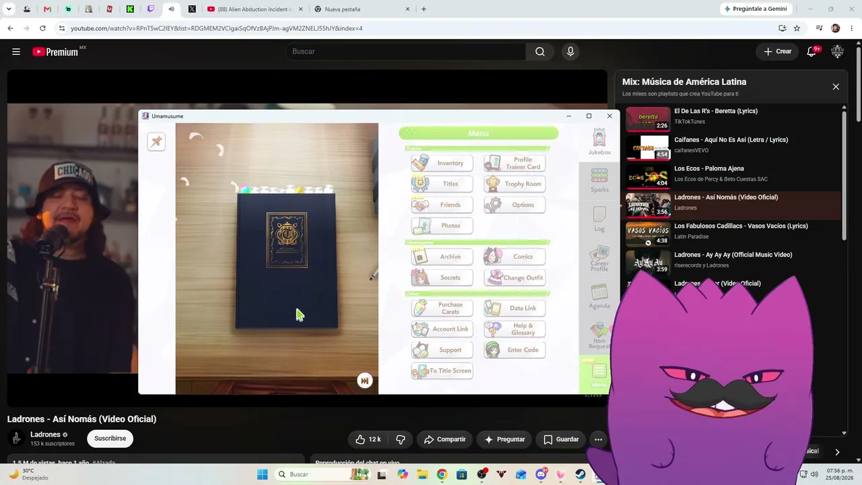Open the Log sidebar icon

coord(599,219)
